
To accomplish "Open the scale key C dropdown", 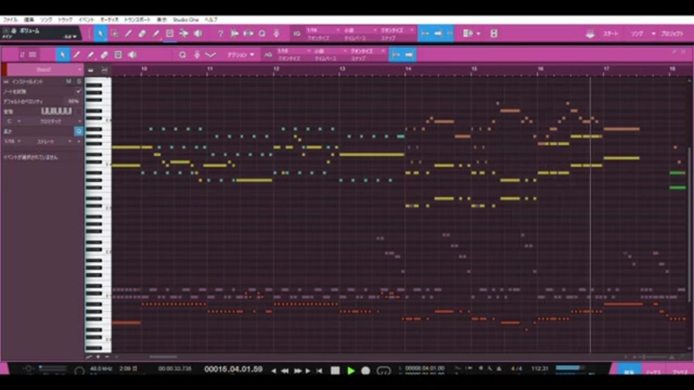I will click(x=12, y=121).
